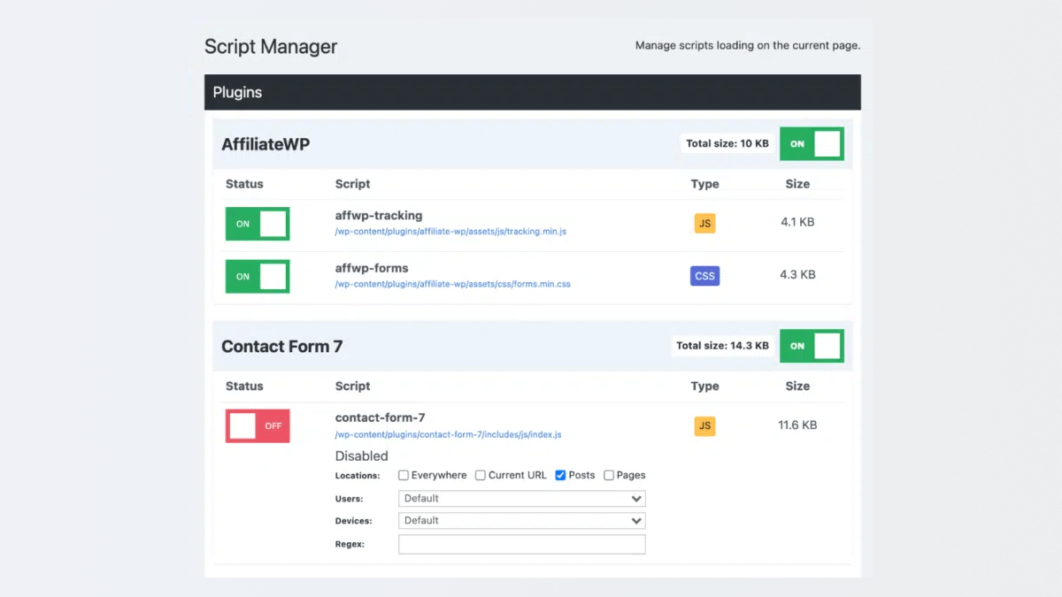Check the Pages location checkbox
Screen dimensions: 1062x597
[x=609, y=475]
